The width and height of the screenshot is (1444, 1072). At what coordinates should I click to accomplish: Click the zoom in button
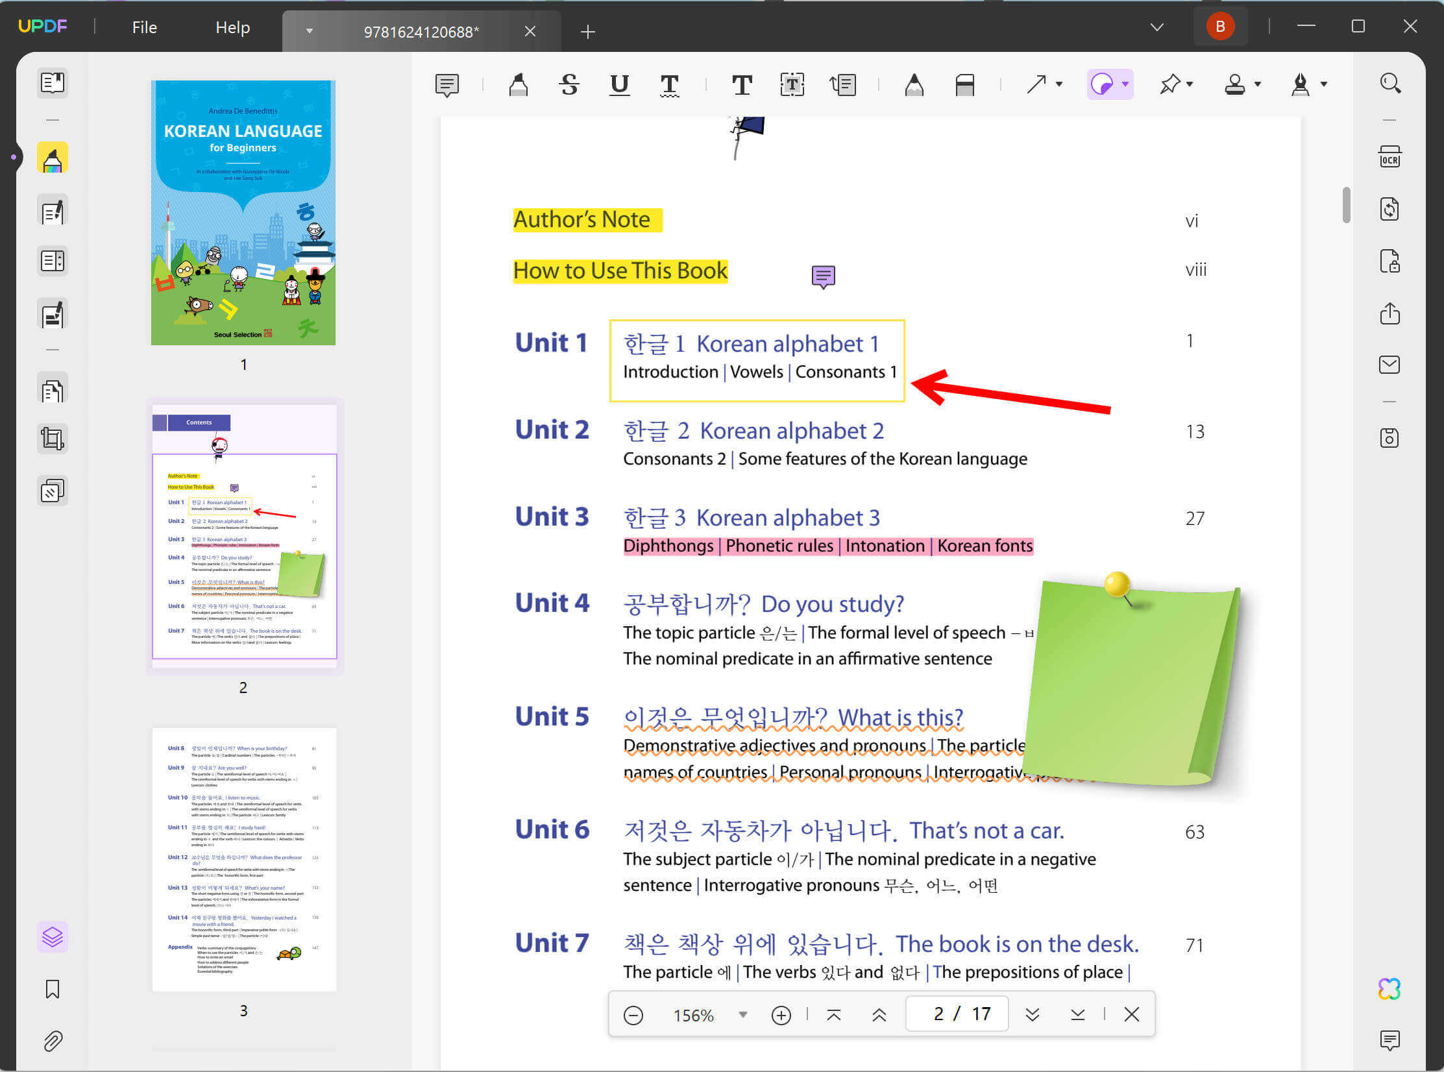[781, 1014]
